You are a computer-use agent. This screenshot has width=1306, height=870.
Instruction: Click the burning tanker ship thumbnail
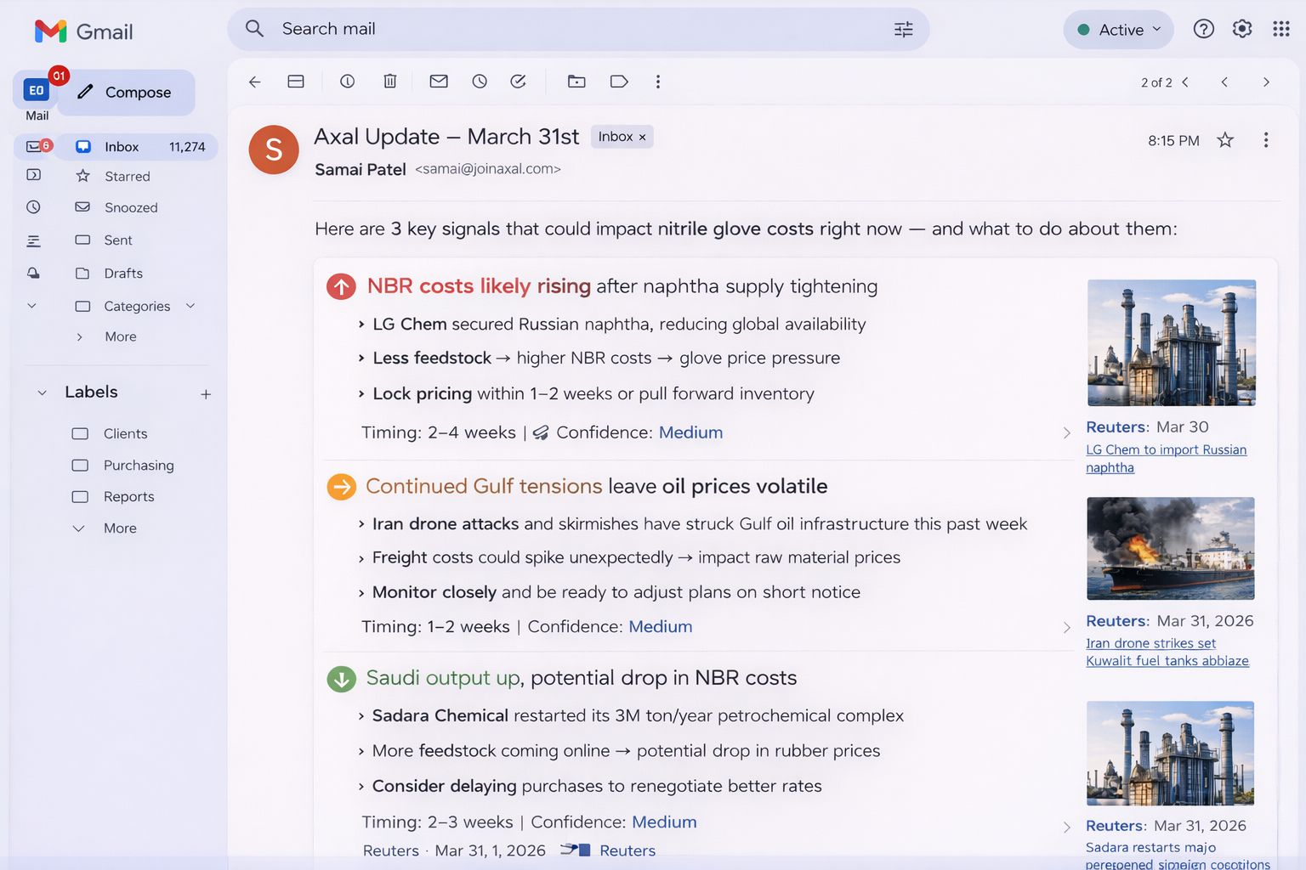(1170, 549)
